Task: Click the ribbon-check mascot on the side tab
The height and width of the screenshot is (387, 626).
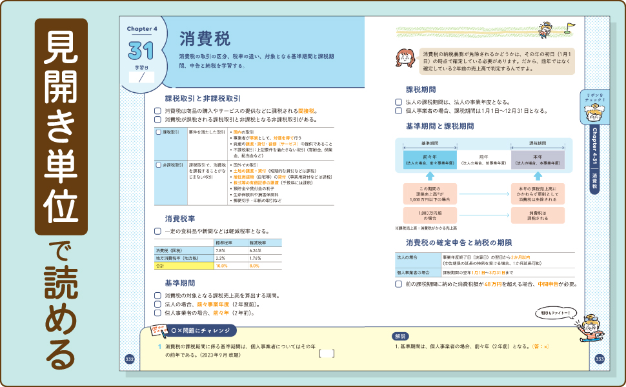Action: (x=594, y=113)
